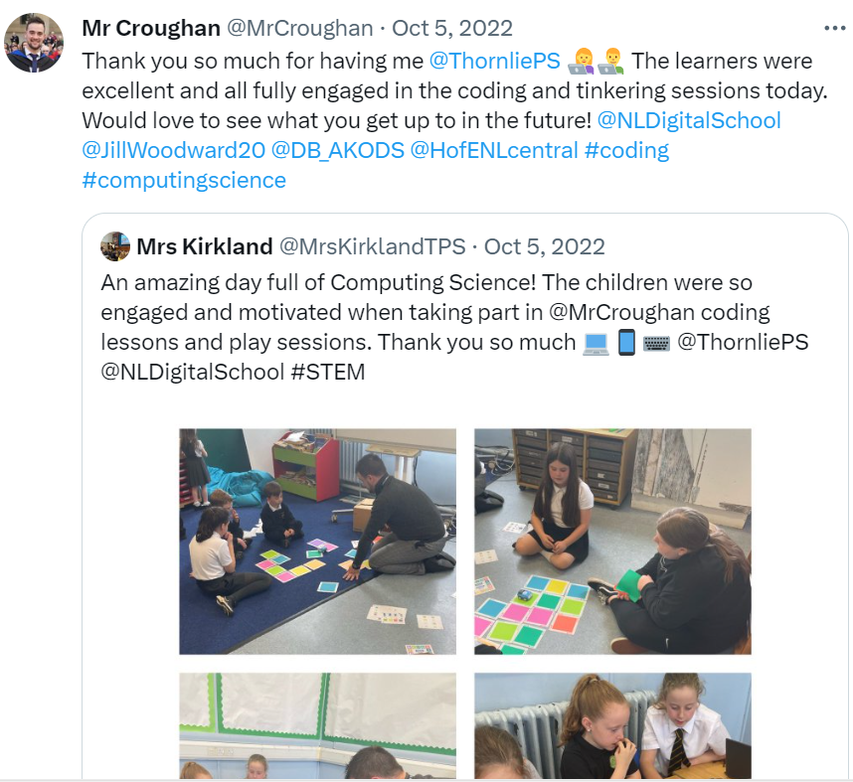Open the @DB_AKODS mention
This screenshot has width=853, height=782.
337,150
